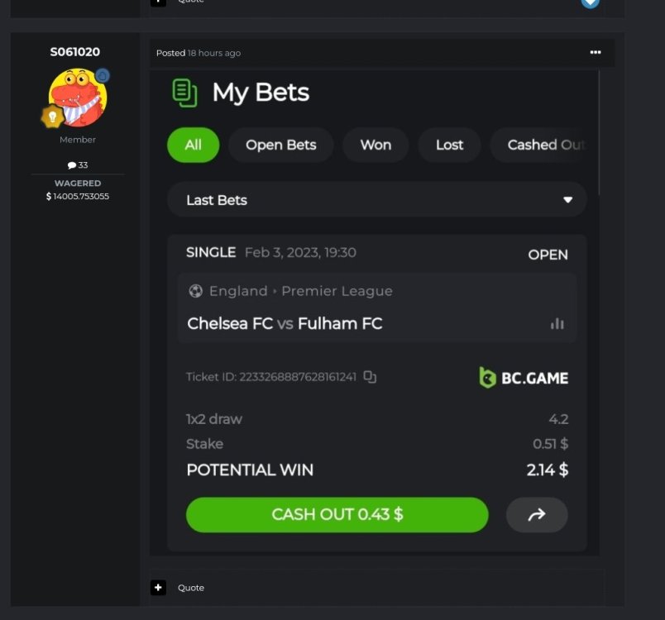Image resolution: width=665 pixels, height=620 pixels.
Task: Open the post options three-dot menu
Action: 596,52
